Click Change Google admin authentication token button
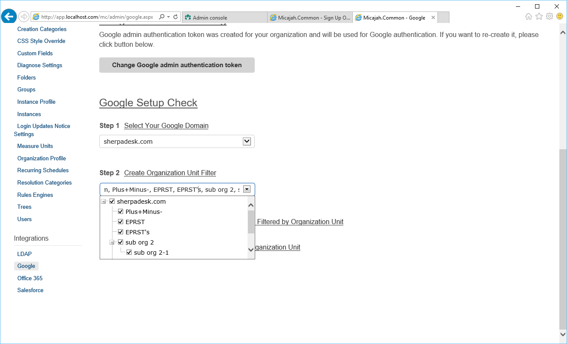 pyautogui.click(x=177, y=65)
